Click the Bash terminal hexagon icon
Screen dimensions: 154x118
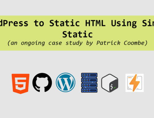click(110, 83)
